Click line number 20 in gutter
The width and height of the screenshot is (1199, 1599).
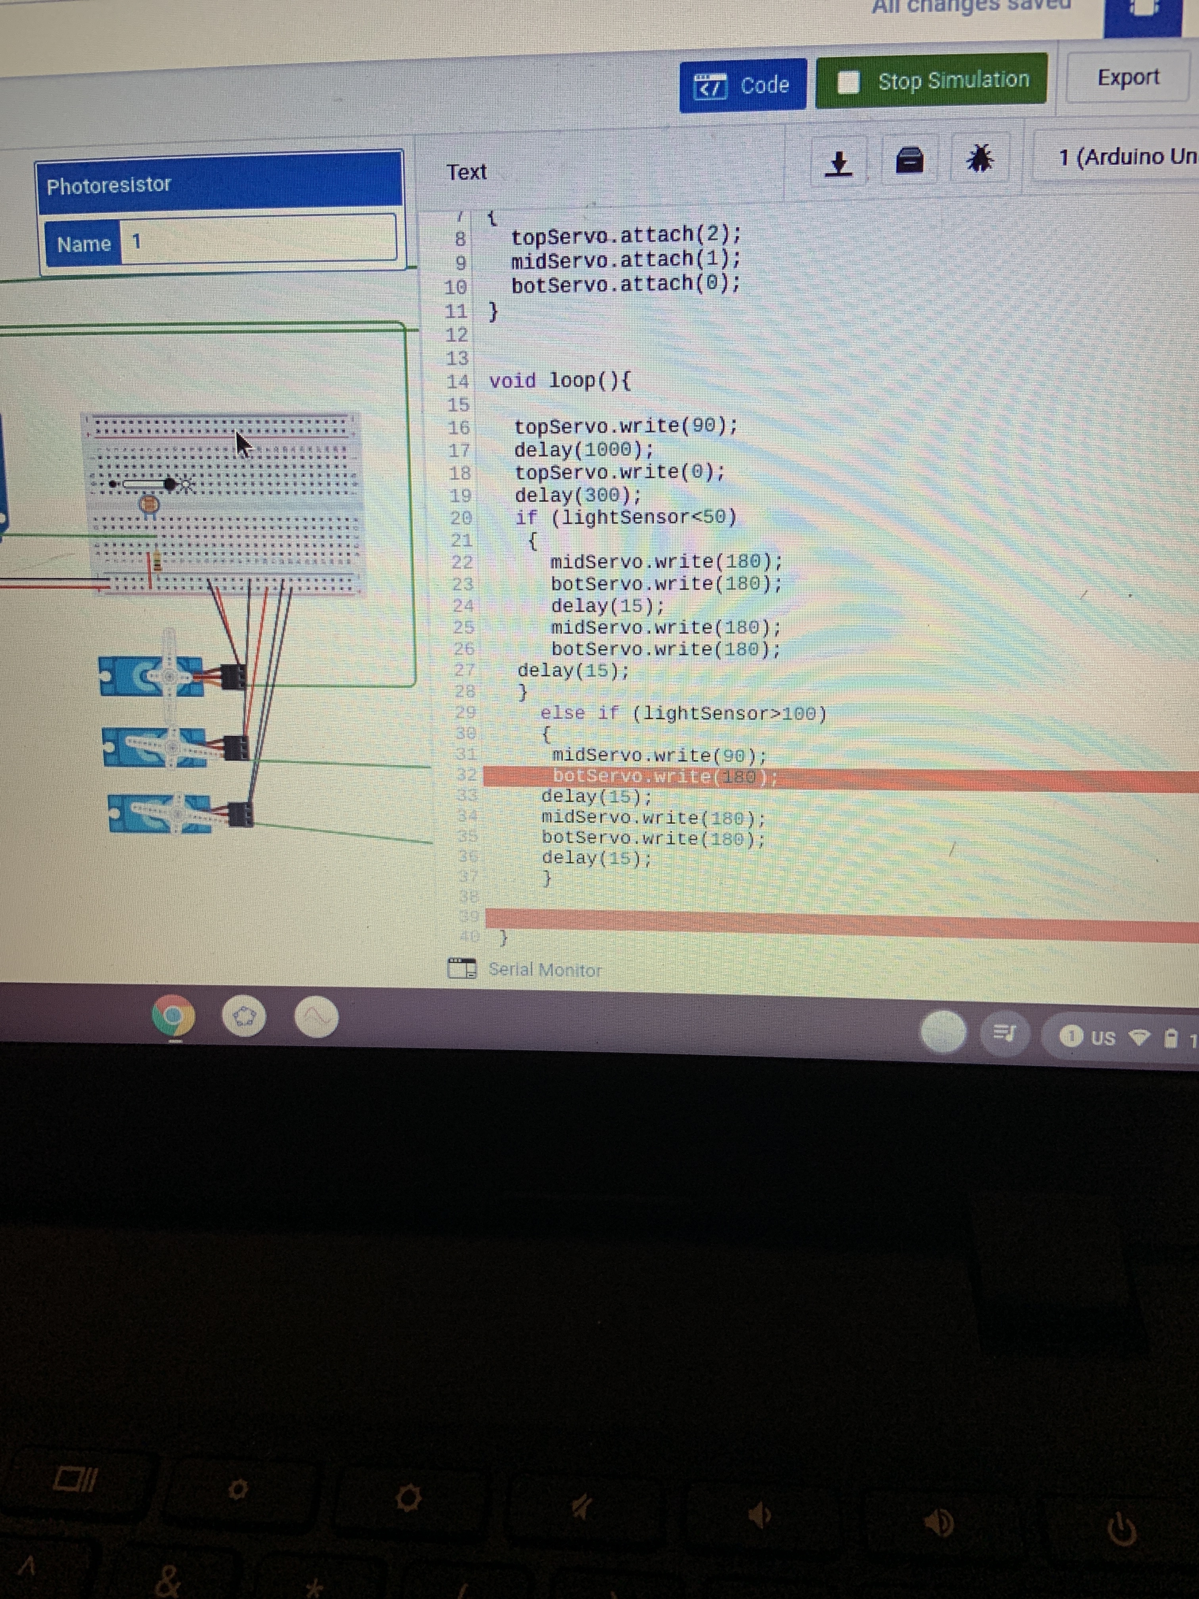(461, 518)
